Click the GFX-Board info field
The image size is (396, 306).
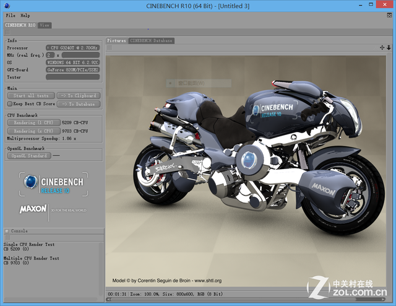pyautogui.click(x=73, y=69)
